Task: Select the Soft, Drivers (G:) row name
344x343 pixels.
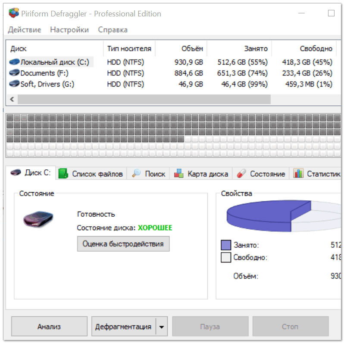Action: 47,84
